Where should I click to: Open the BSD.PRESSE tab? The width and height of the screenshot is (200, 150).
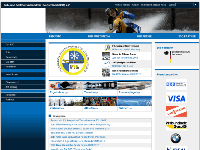point(144,36)
